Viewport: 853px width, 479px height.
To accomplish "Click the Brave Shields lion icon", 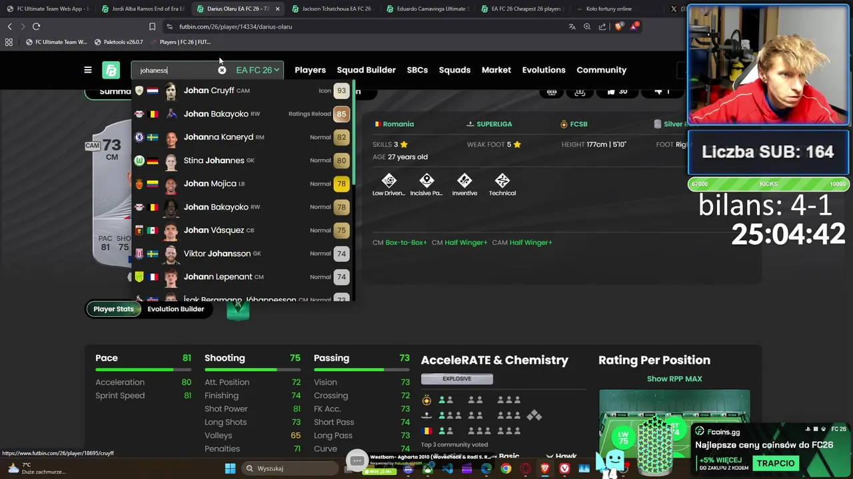I will (619, 27).
